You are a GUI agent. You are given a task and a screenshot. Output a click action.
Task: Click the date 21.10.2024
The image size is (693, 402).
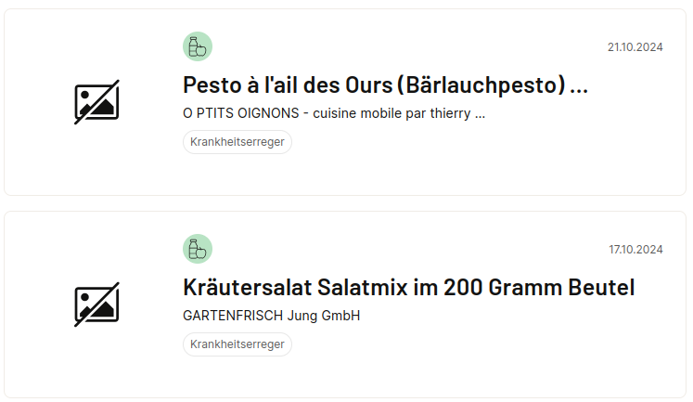tap(635, 47)
